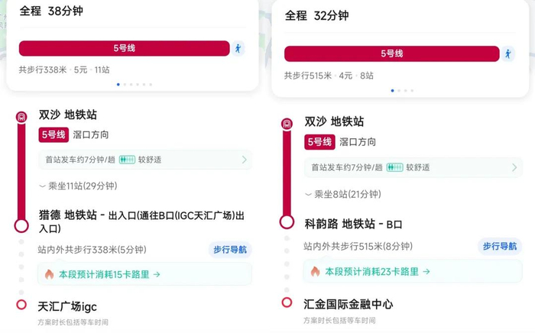The height and width of the screenshot is (333, 535).
Task: Tap the left green carriage crowding icon
Action: (x=127, y=160)
